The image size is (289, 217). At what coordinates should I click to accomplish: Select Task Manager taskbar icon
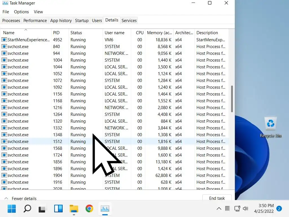tap(105, 209)
